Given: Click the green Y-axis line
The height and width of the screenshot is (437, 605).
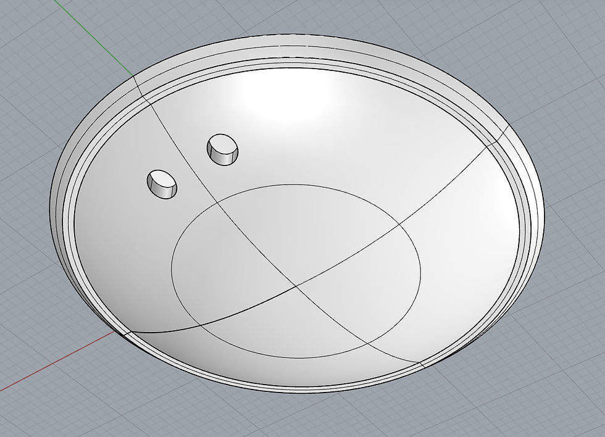Looking at the screenshot, I should click(94, 38).
